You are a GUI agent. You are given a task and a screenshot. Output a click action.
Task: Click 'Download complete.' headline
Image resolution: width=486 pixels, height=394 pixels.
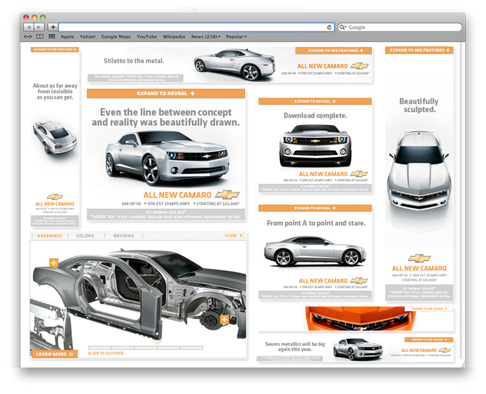(x=315, y=115)
